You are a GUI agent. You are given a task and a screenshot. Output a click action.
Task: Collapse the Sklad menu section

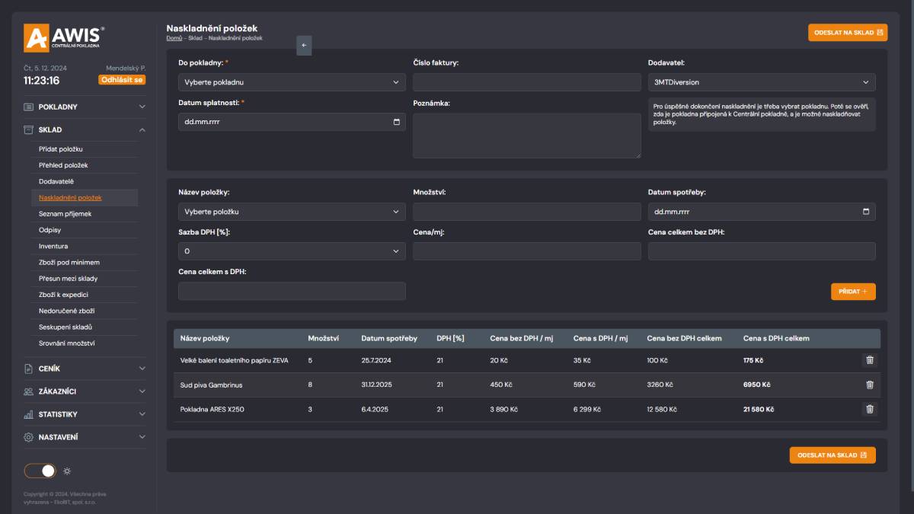[x=84, y=129]
